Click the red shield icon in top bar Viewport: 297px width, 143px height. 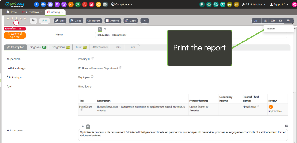coord(84,4)
